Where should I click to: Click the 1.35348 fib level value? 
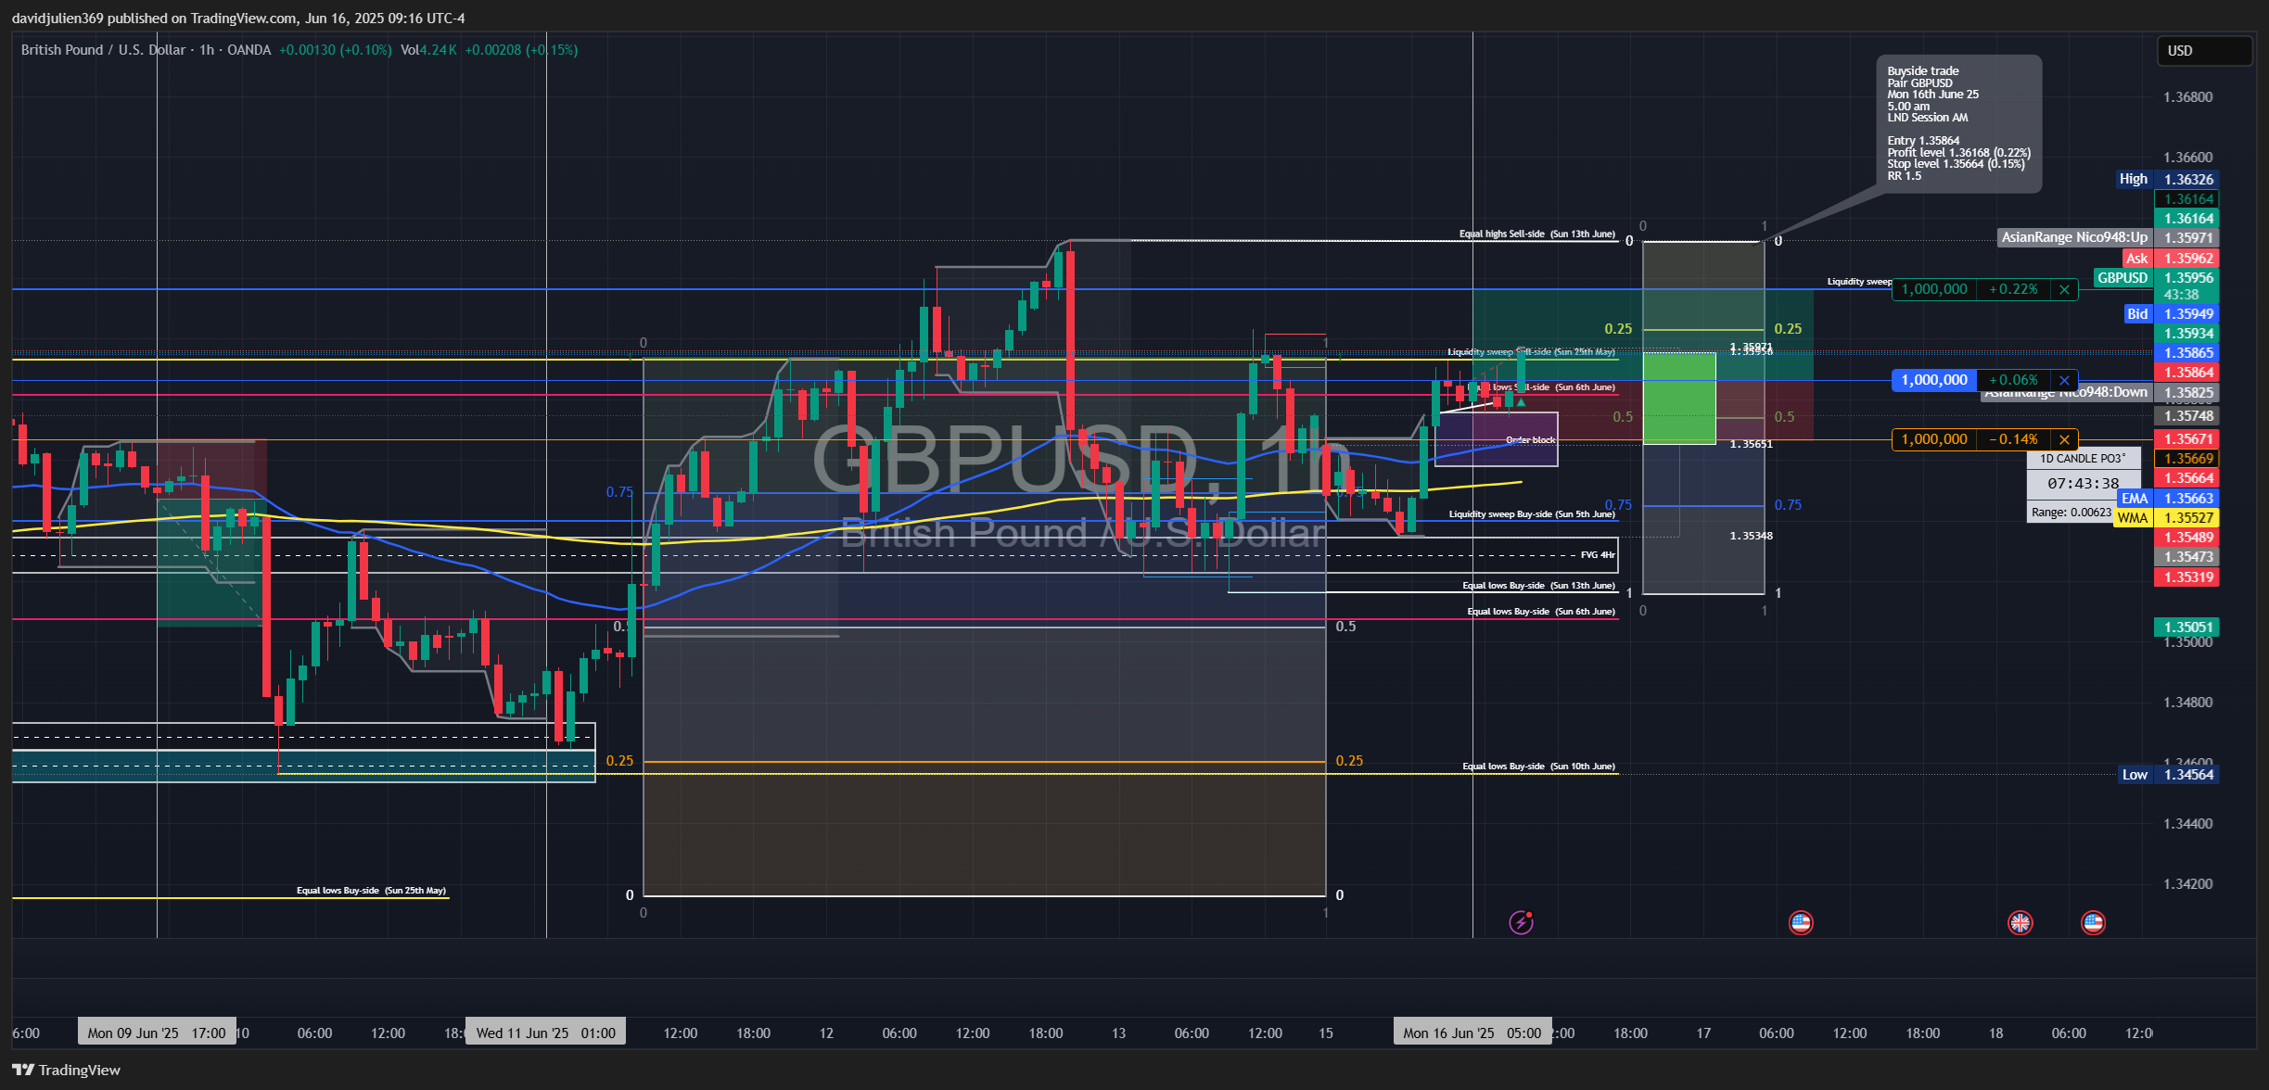[x=1751, y=536]
